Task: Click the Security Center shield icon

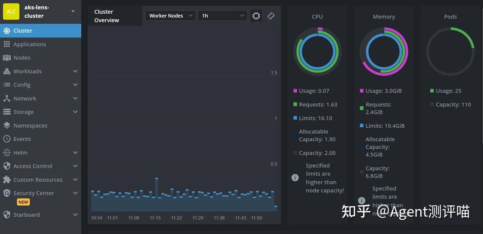Action: click(x=6, y=193)
